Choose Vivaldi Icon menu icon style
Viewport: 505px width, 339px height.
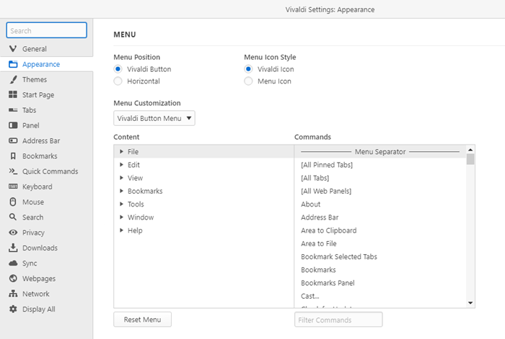pos(248,69)
